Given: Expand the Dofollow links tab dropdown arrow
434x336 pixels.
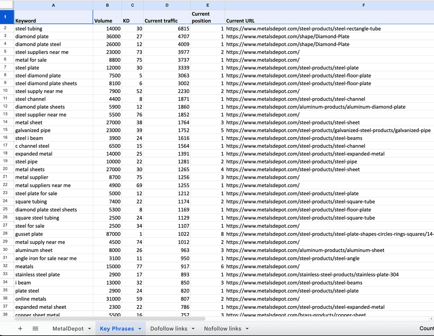Looking at the screenshot, I should (x=193, y=329).
